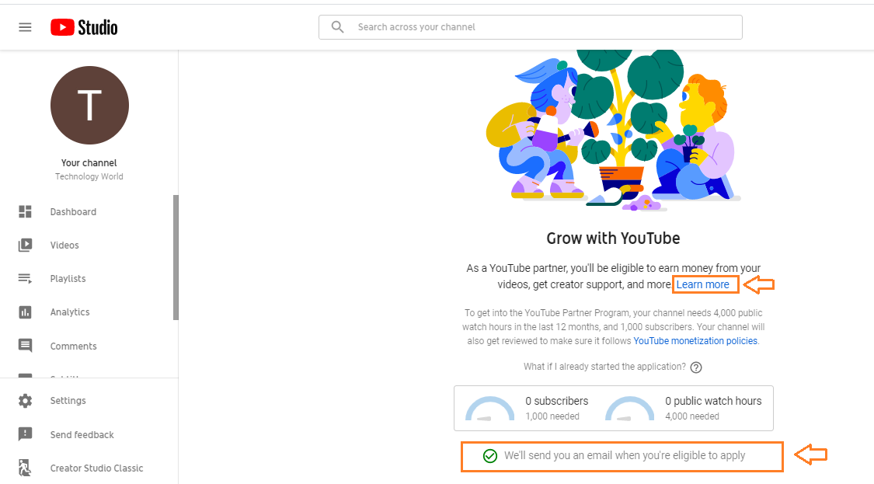Click the Playlists list icon

[x=25, y=278]
